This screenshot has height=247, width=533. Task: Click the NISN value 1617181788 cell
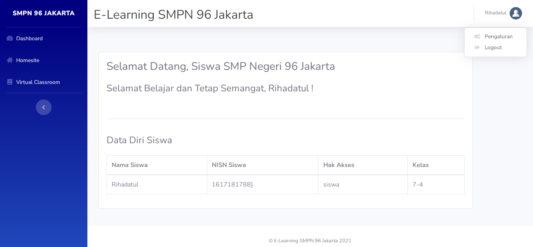coord(232,185)
